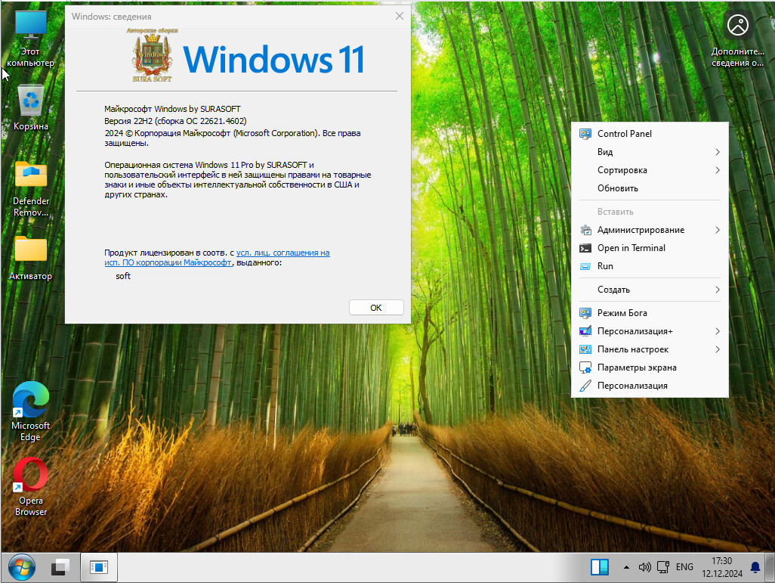Image resolution: width=775 pixels, height=583 pixels.
Task: Select the Microsoft Edge desktop shortcut
Action: [x=31, y=412]
